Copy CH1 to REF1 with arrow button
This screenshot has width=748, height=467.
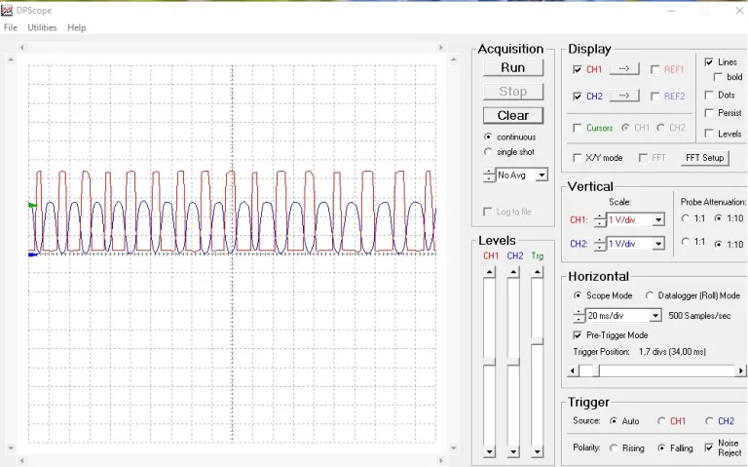pyautogui.click(x=624, y=69)
